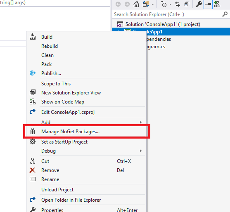This screenshot has width=230, height=212.
Task: Click the Collapse All icon in Solution Explorer
Action: point(187,4)
